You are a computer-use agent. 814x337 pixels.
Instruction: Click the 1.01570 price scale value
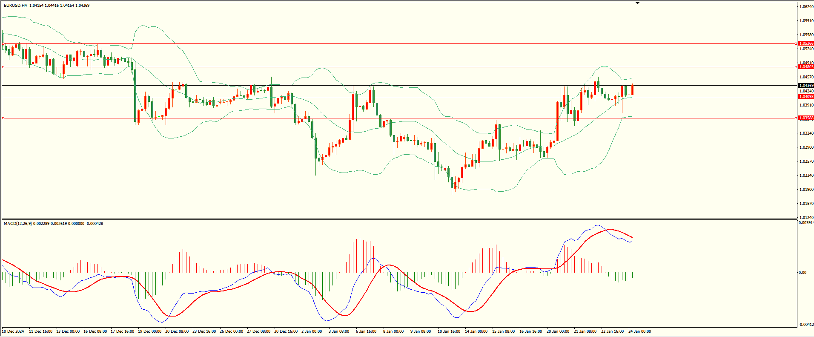(806, 204)
